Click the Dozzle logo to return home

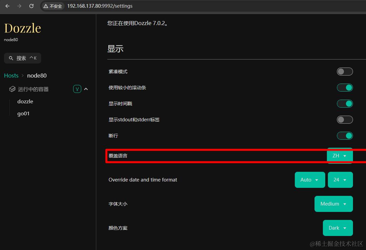(x=22, y=28)
